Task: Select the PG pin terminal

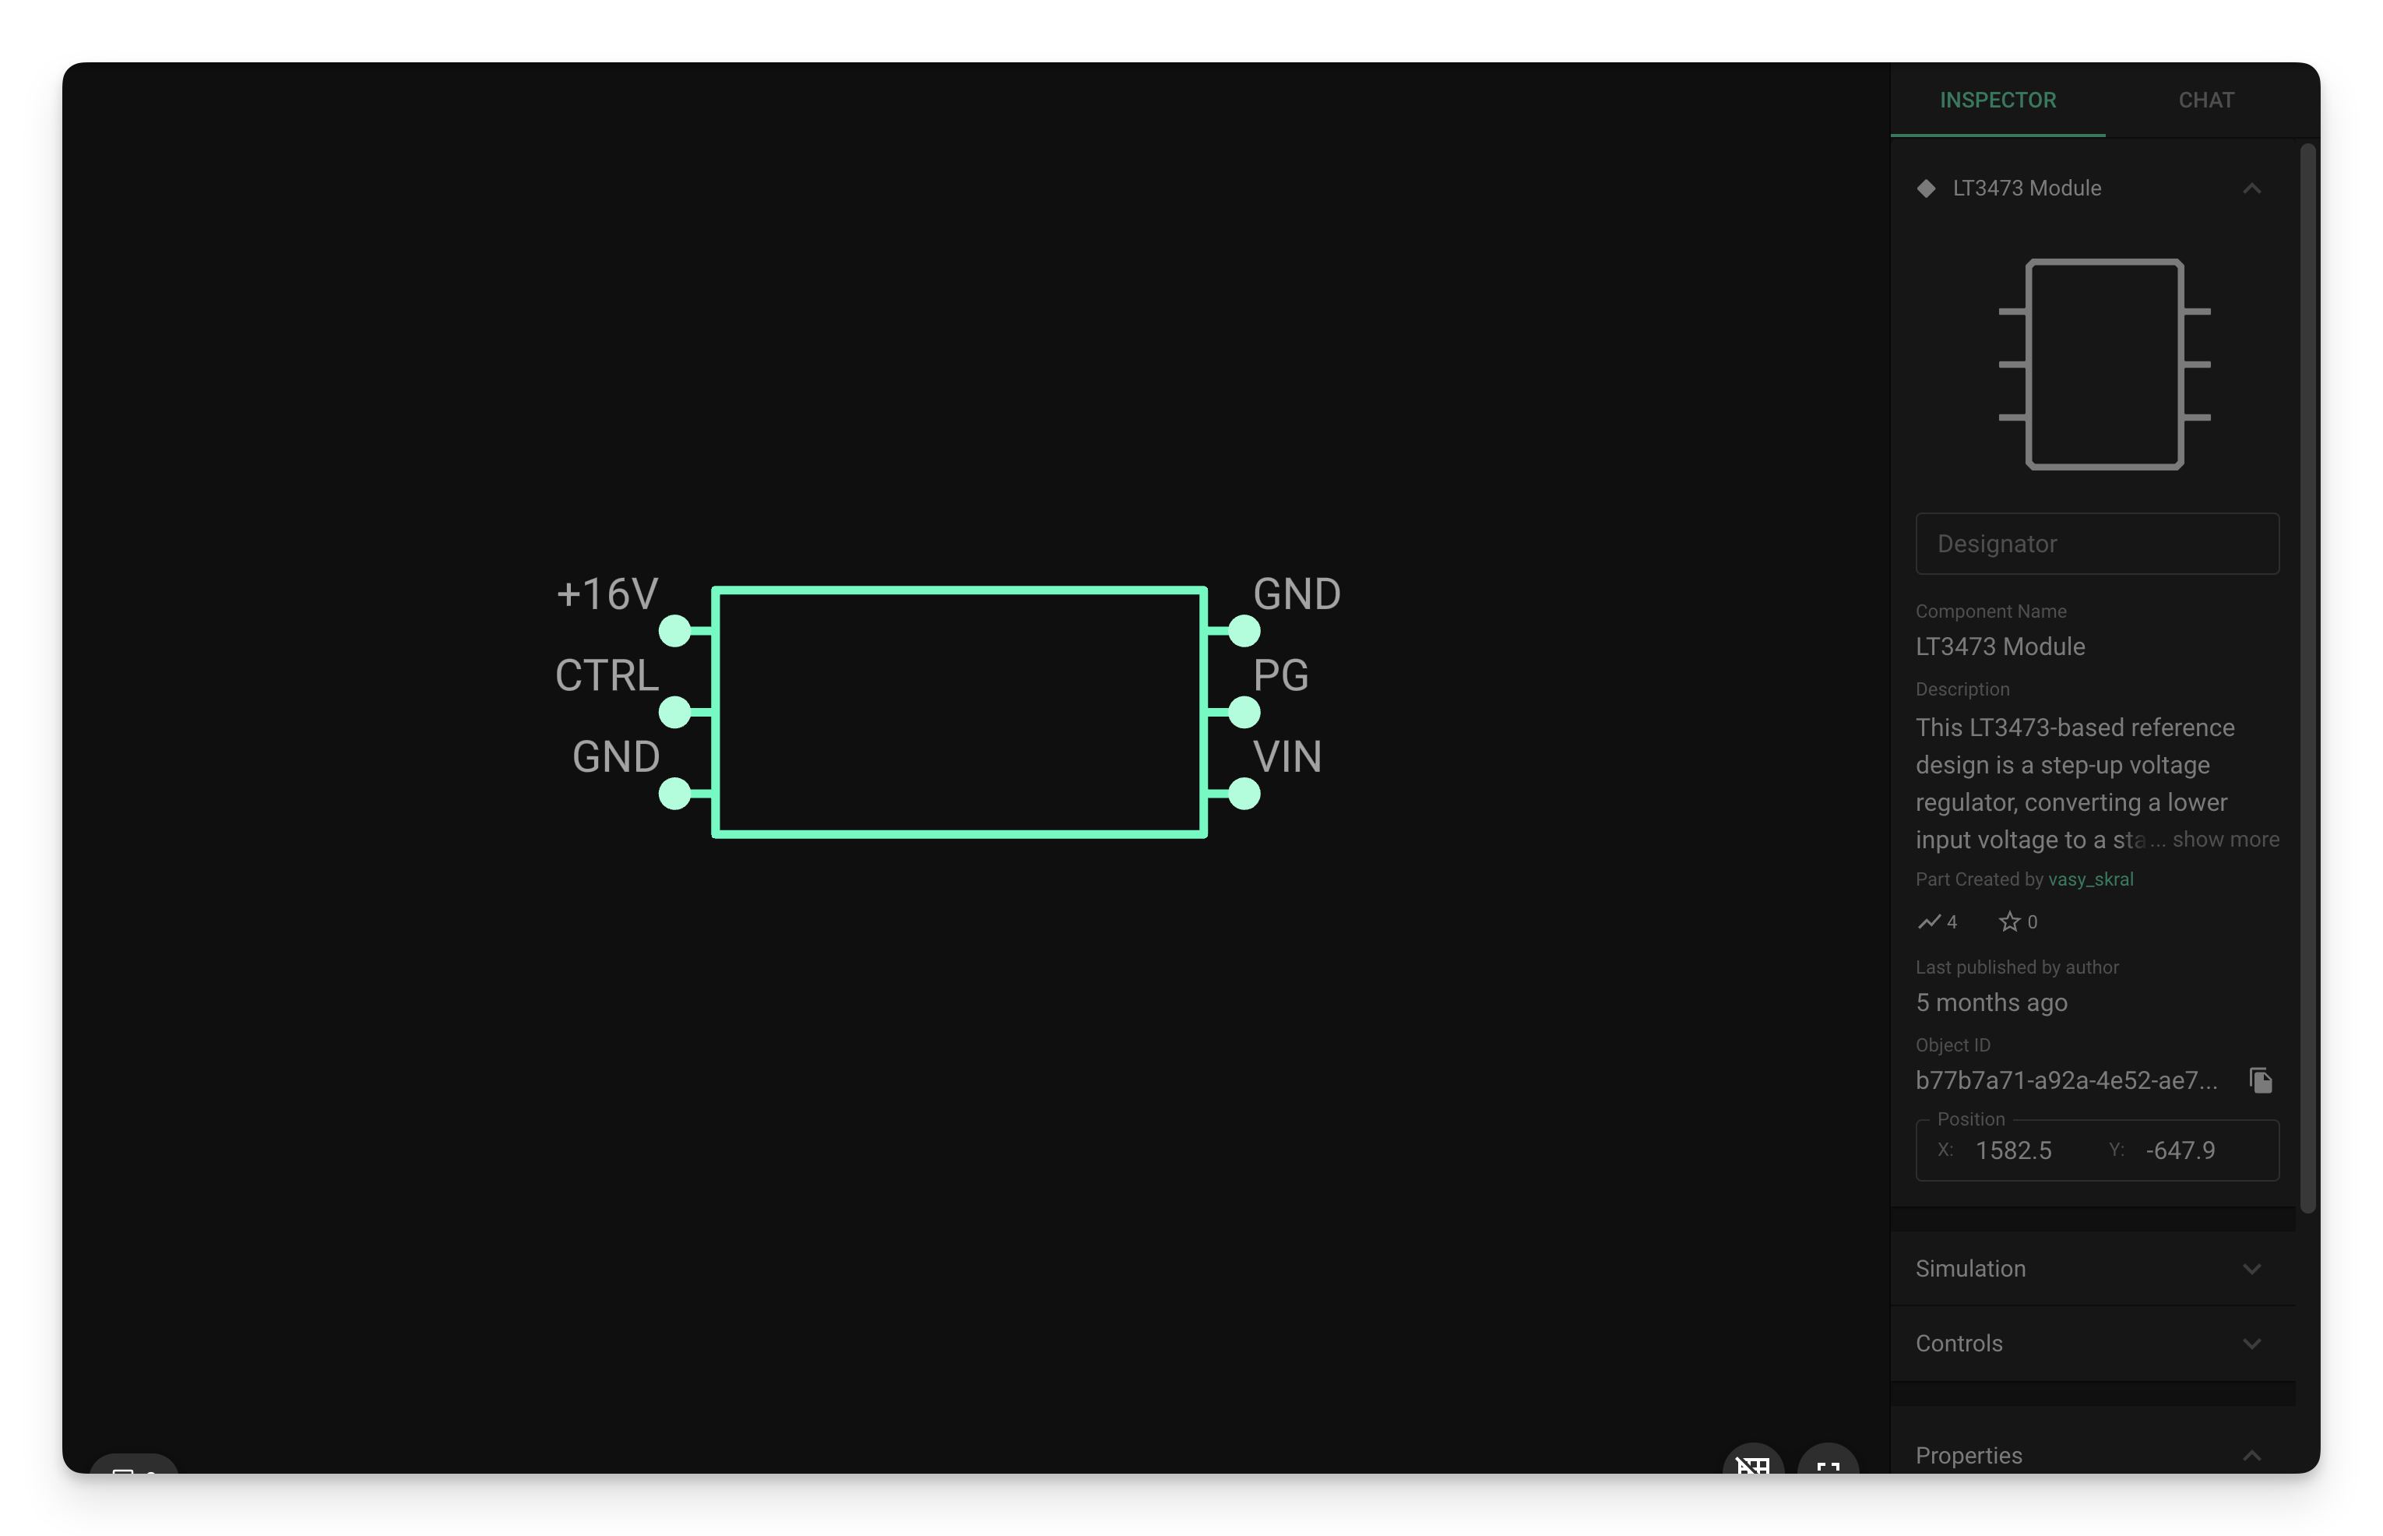Action: [1244, 712]
